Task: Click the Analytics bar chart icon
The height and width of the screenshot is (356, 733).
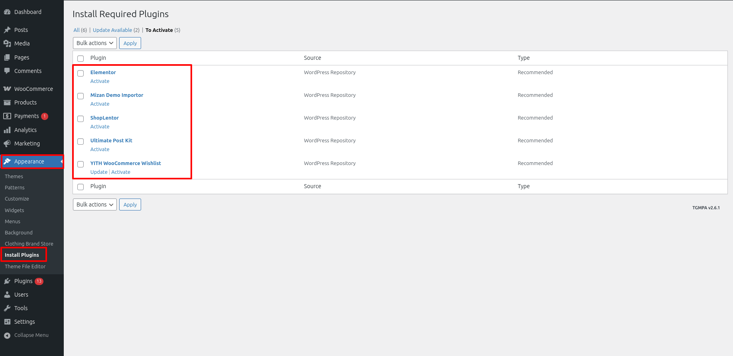Action: pyautogui.click(x=7, y=130)
